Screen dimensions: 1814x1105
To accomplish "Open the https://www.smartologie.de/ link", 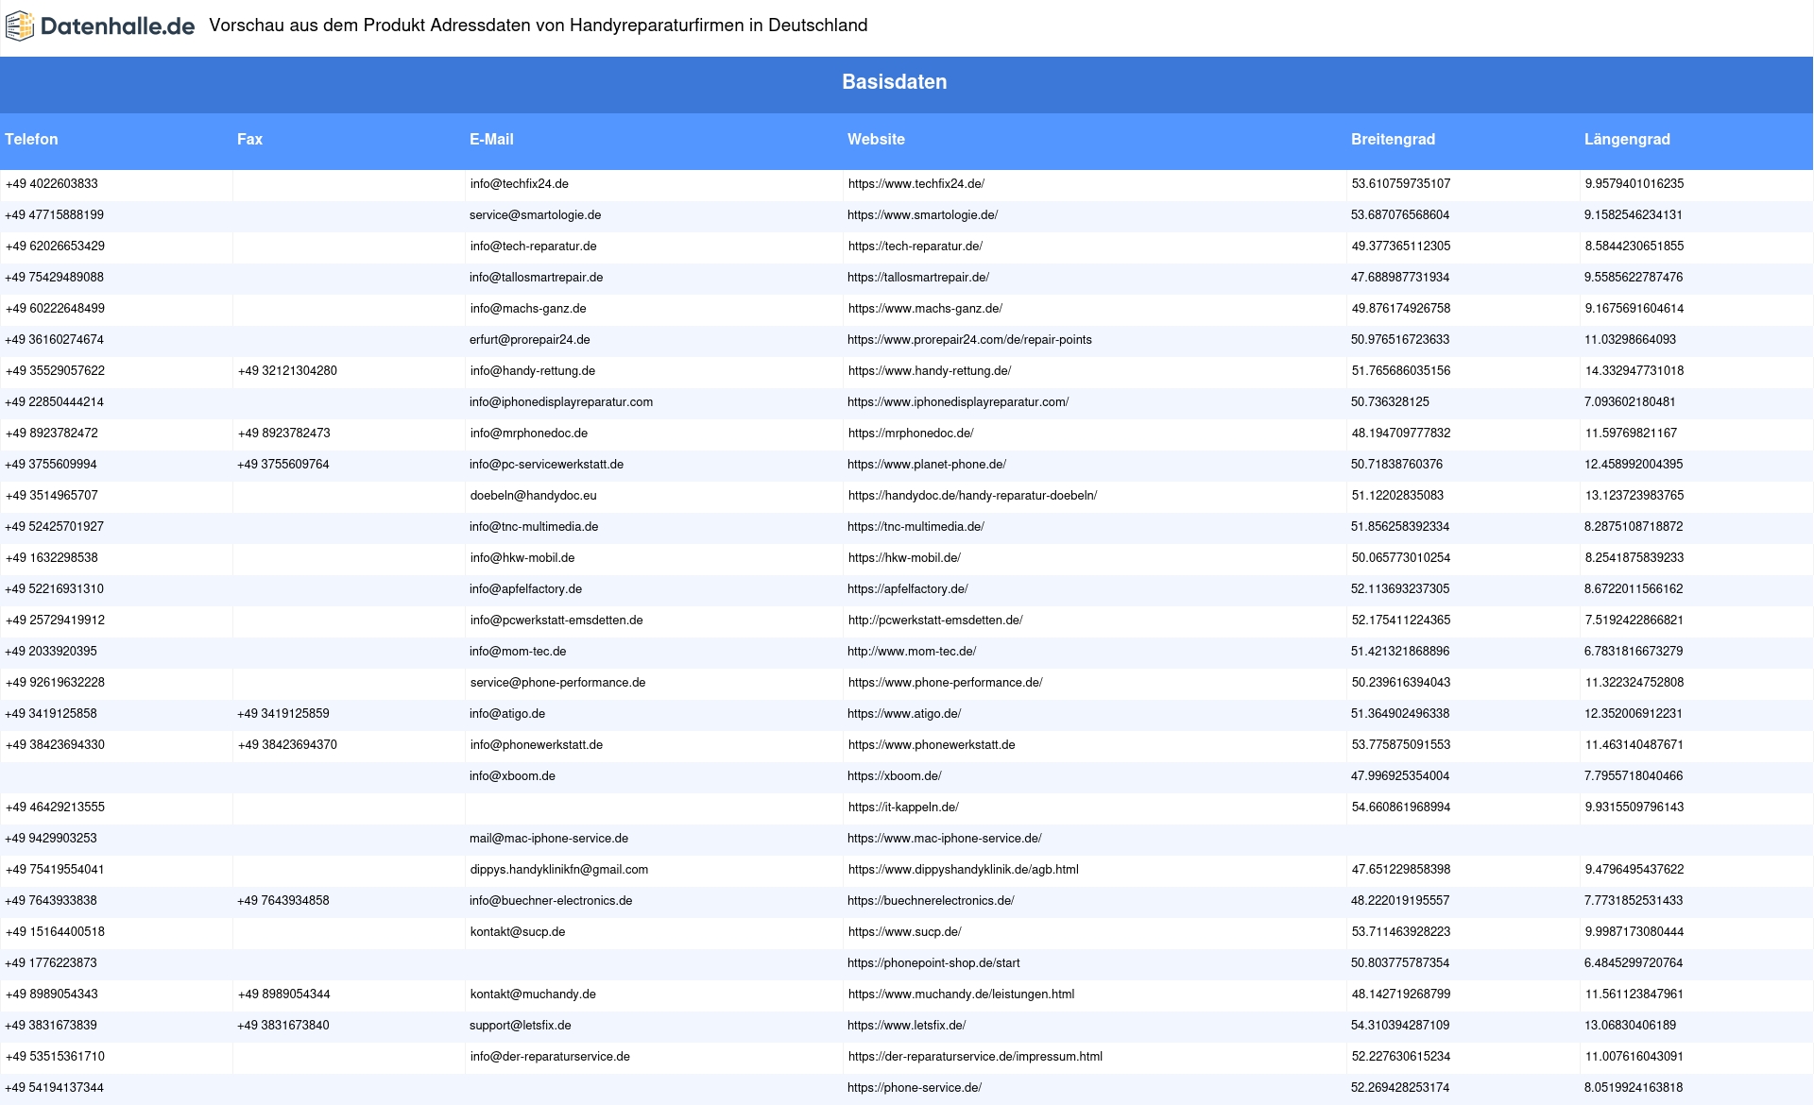I will pos(923,215).
